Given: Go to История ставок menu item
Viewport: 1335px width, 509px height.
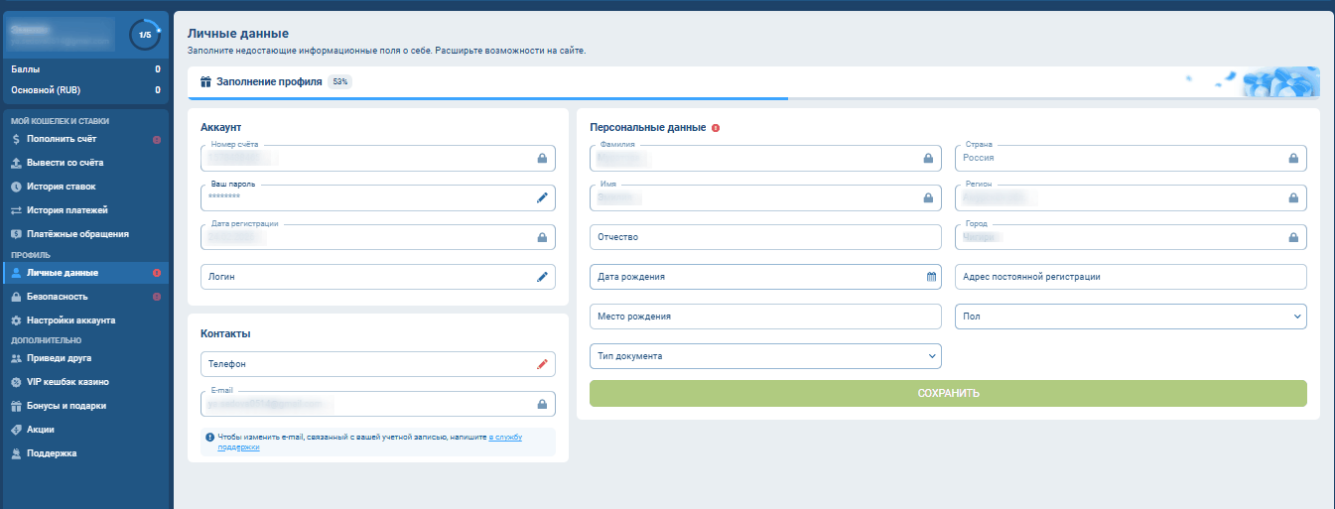Looking at the screenshot, I should 62,187.
